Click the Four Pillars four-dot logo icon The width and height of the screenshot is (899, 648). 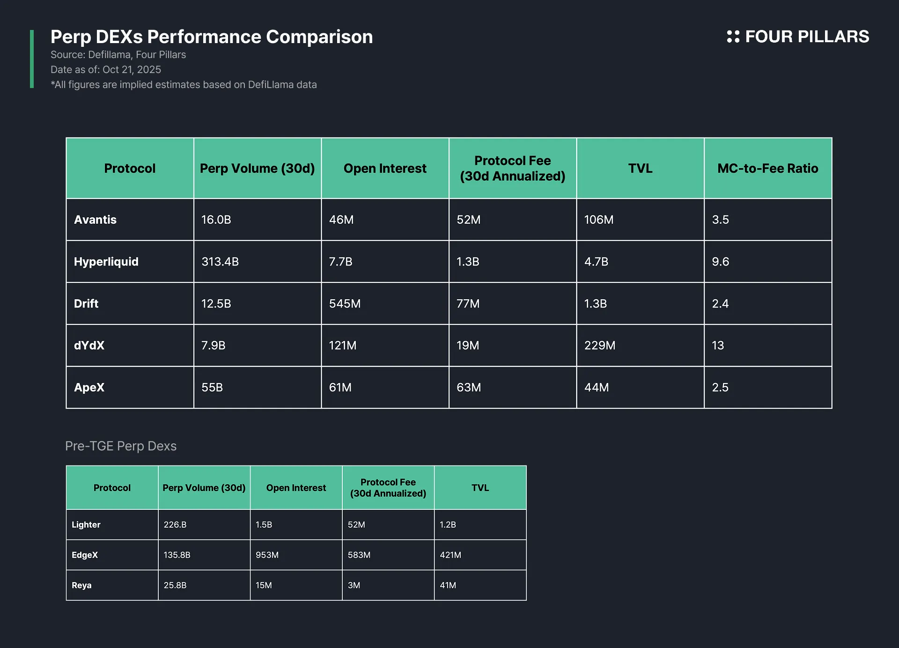coord(733,37)
